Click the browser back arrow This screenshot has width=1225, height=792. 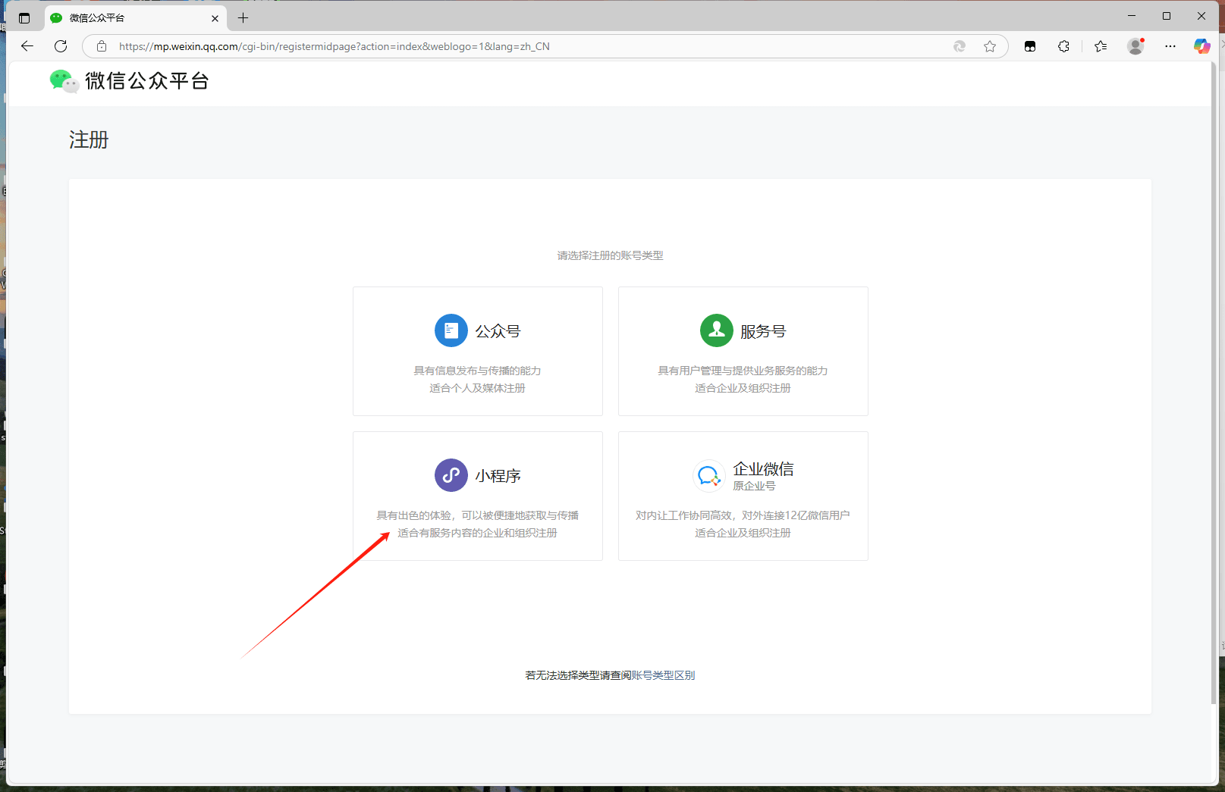[x=27, y=46]
